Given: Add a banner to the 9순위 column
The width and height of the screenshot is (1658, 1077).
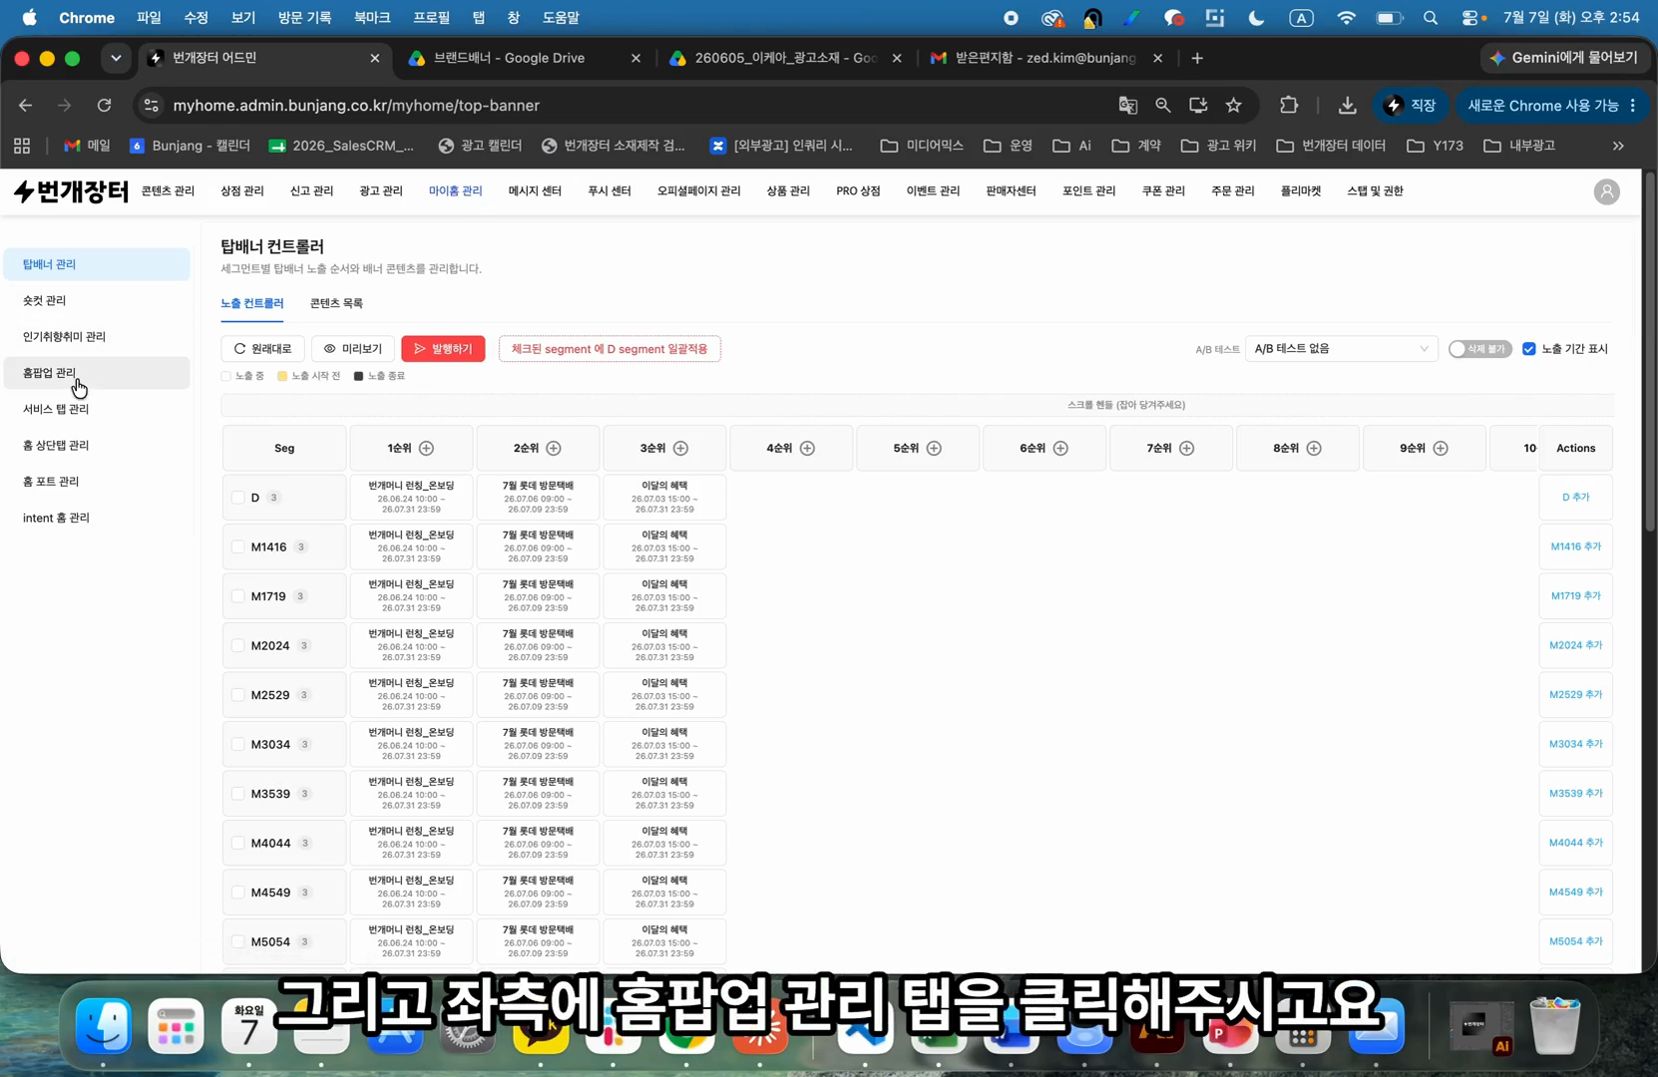Looking at the screenshot, I should [x=1441, y=449].
